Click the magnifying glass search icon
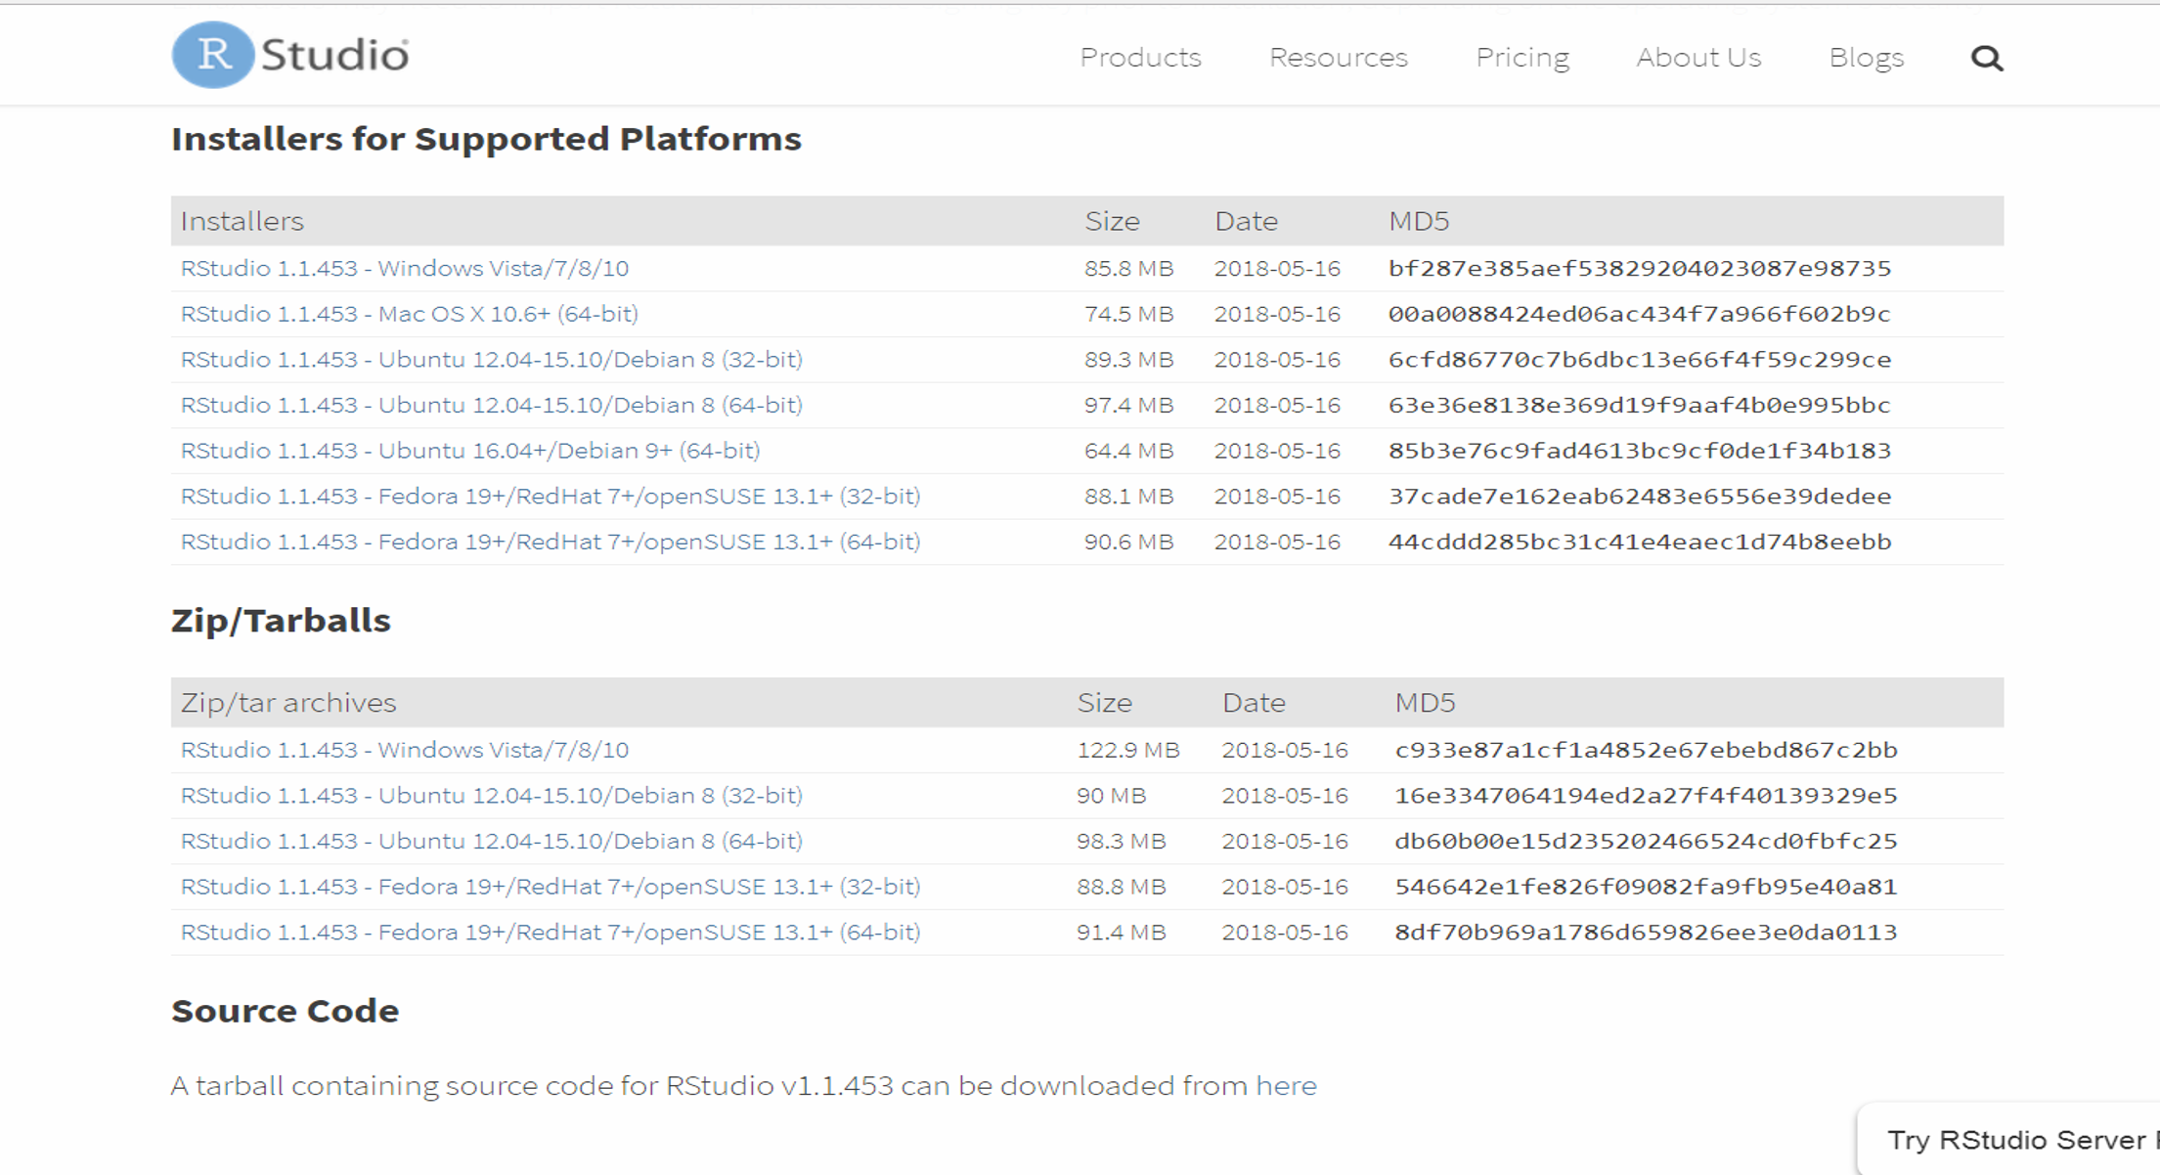Image resolution: width=2160 pixels, height=1175 pixels. click(1986, 59)
